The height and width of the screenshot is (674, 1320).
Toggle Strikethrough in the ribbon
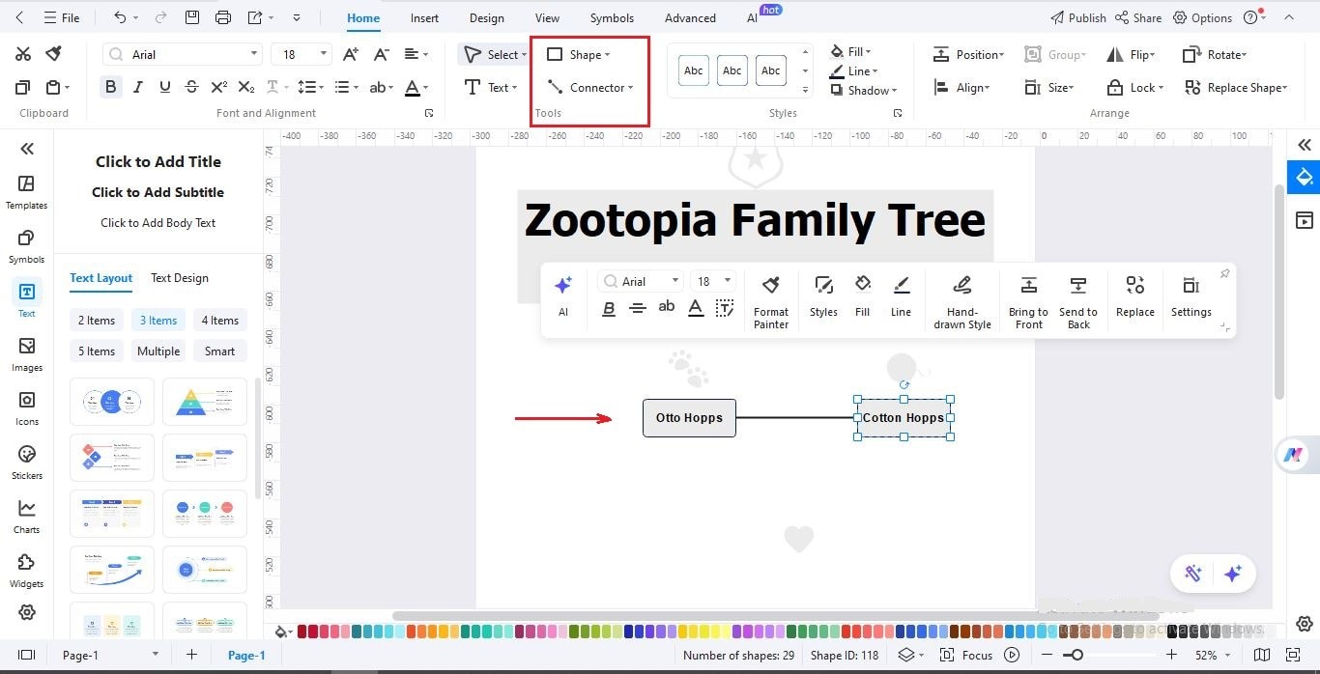[x=192, y=87]
